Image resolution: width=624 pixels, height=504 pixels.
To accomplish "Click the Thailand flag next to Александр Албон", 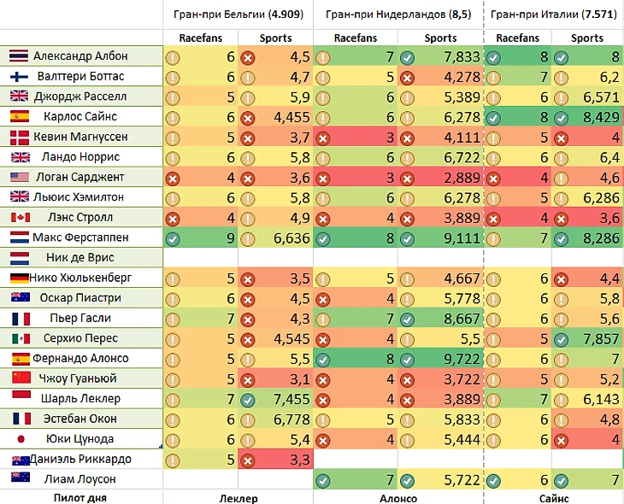I will point(19,56).
